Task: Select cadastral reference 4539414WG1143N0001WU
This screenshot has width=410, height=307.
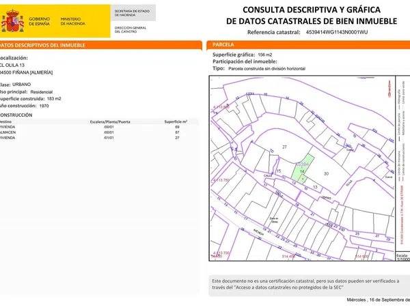Action: pos(337,32)
